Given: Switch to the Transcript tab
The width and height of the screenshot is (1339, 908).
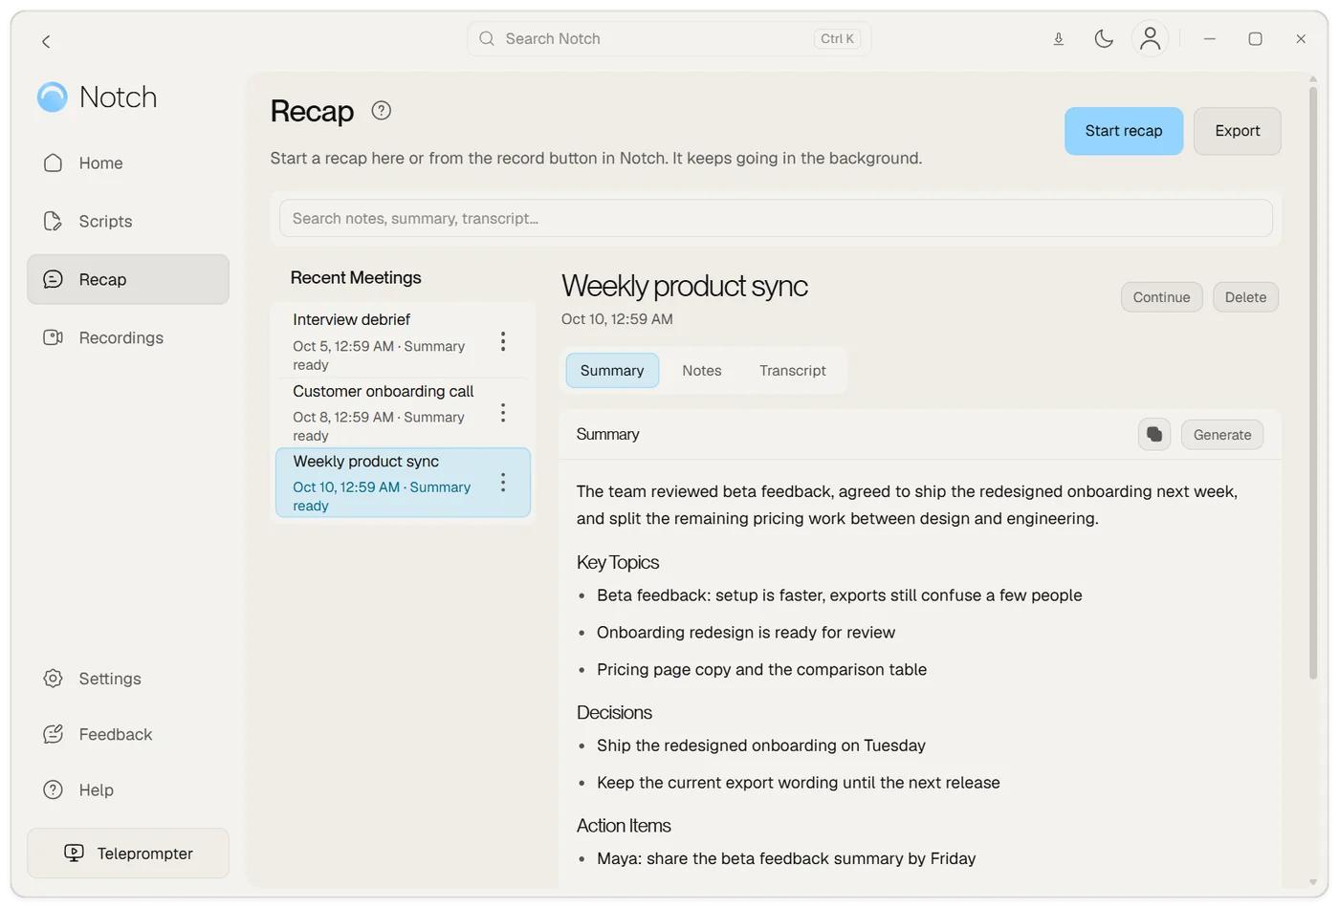Looking at the screenshot, I should tap(793, 371).
